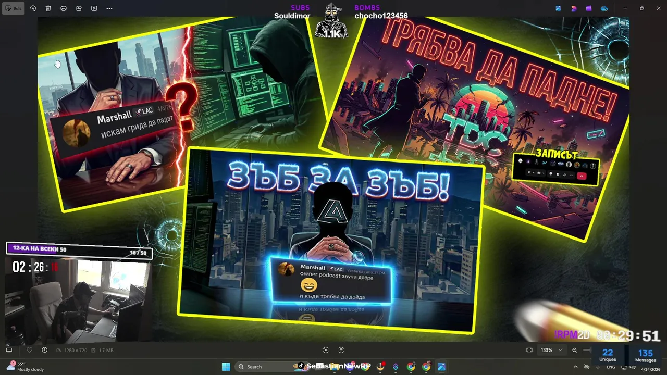Open weather widget showing 55°F Mostly cloudy

(26, 367)
